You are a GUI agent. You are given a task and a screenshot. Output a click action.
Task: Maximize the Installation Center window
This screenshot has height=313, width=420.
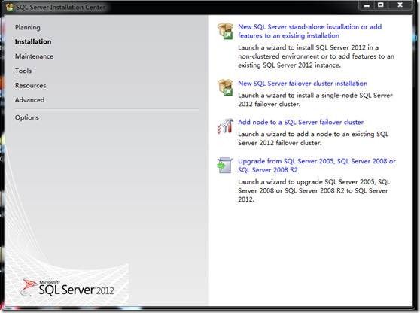click(x=381, y=5)
